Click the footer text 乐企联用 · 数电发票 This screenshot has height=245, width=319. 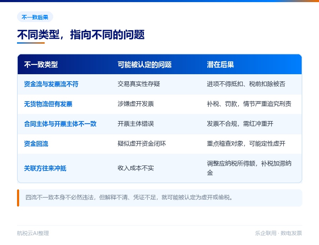[279, 233]
